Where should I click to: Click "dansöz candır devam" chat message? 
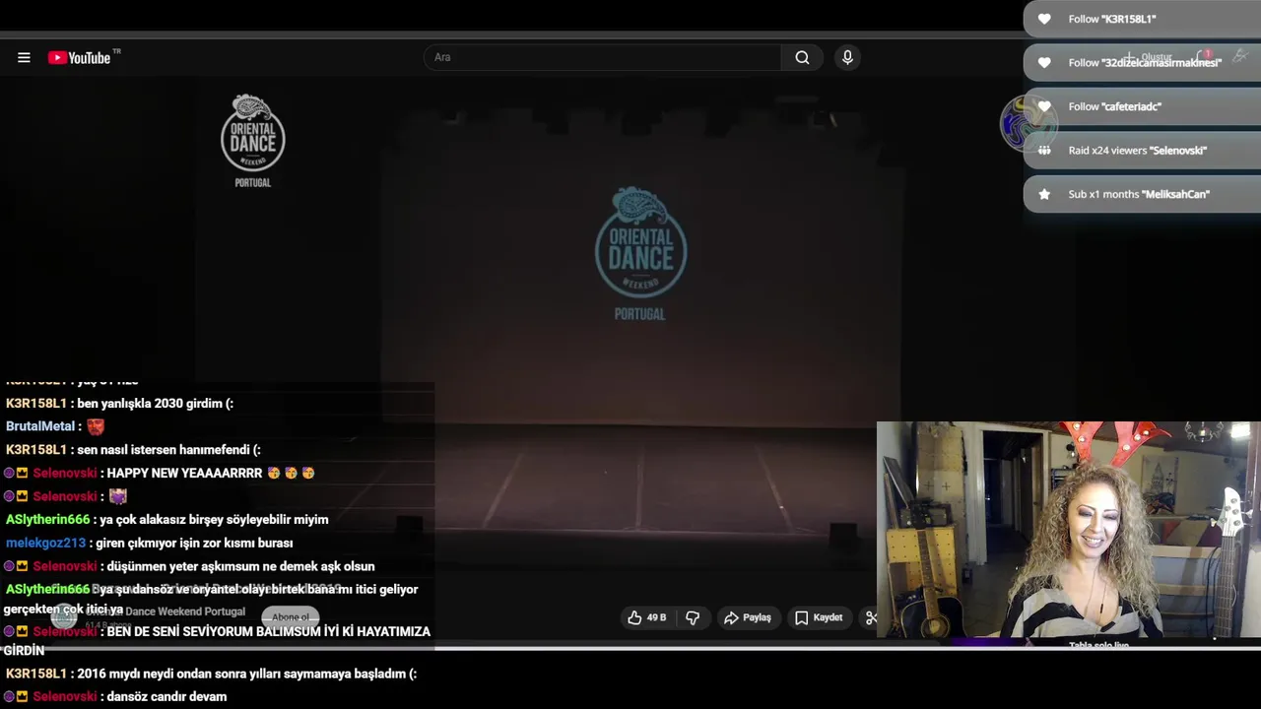[x=166, y=696]
